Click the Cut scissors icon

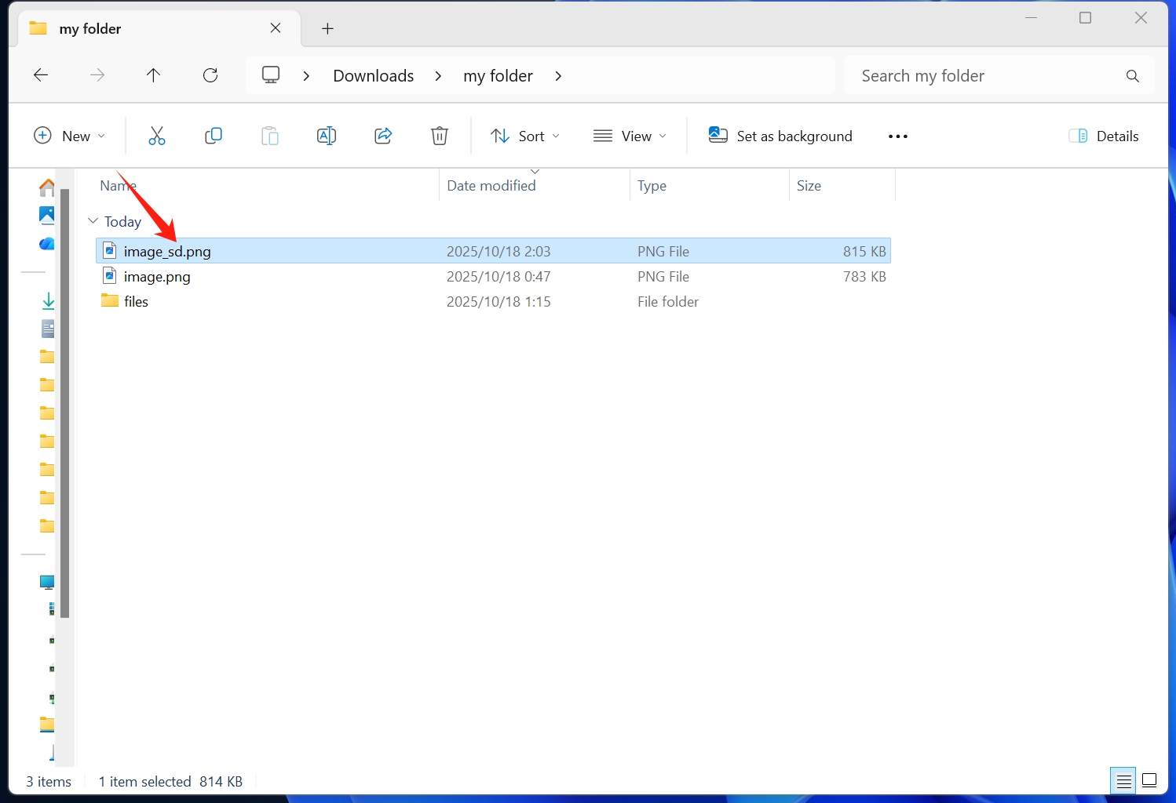[157, 136]
